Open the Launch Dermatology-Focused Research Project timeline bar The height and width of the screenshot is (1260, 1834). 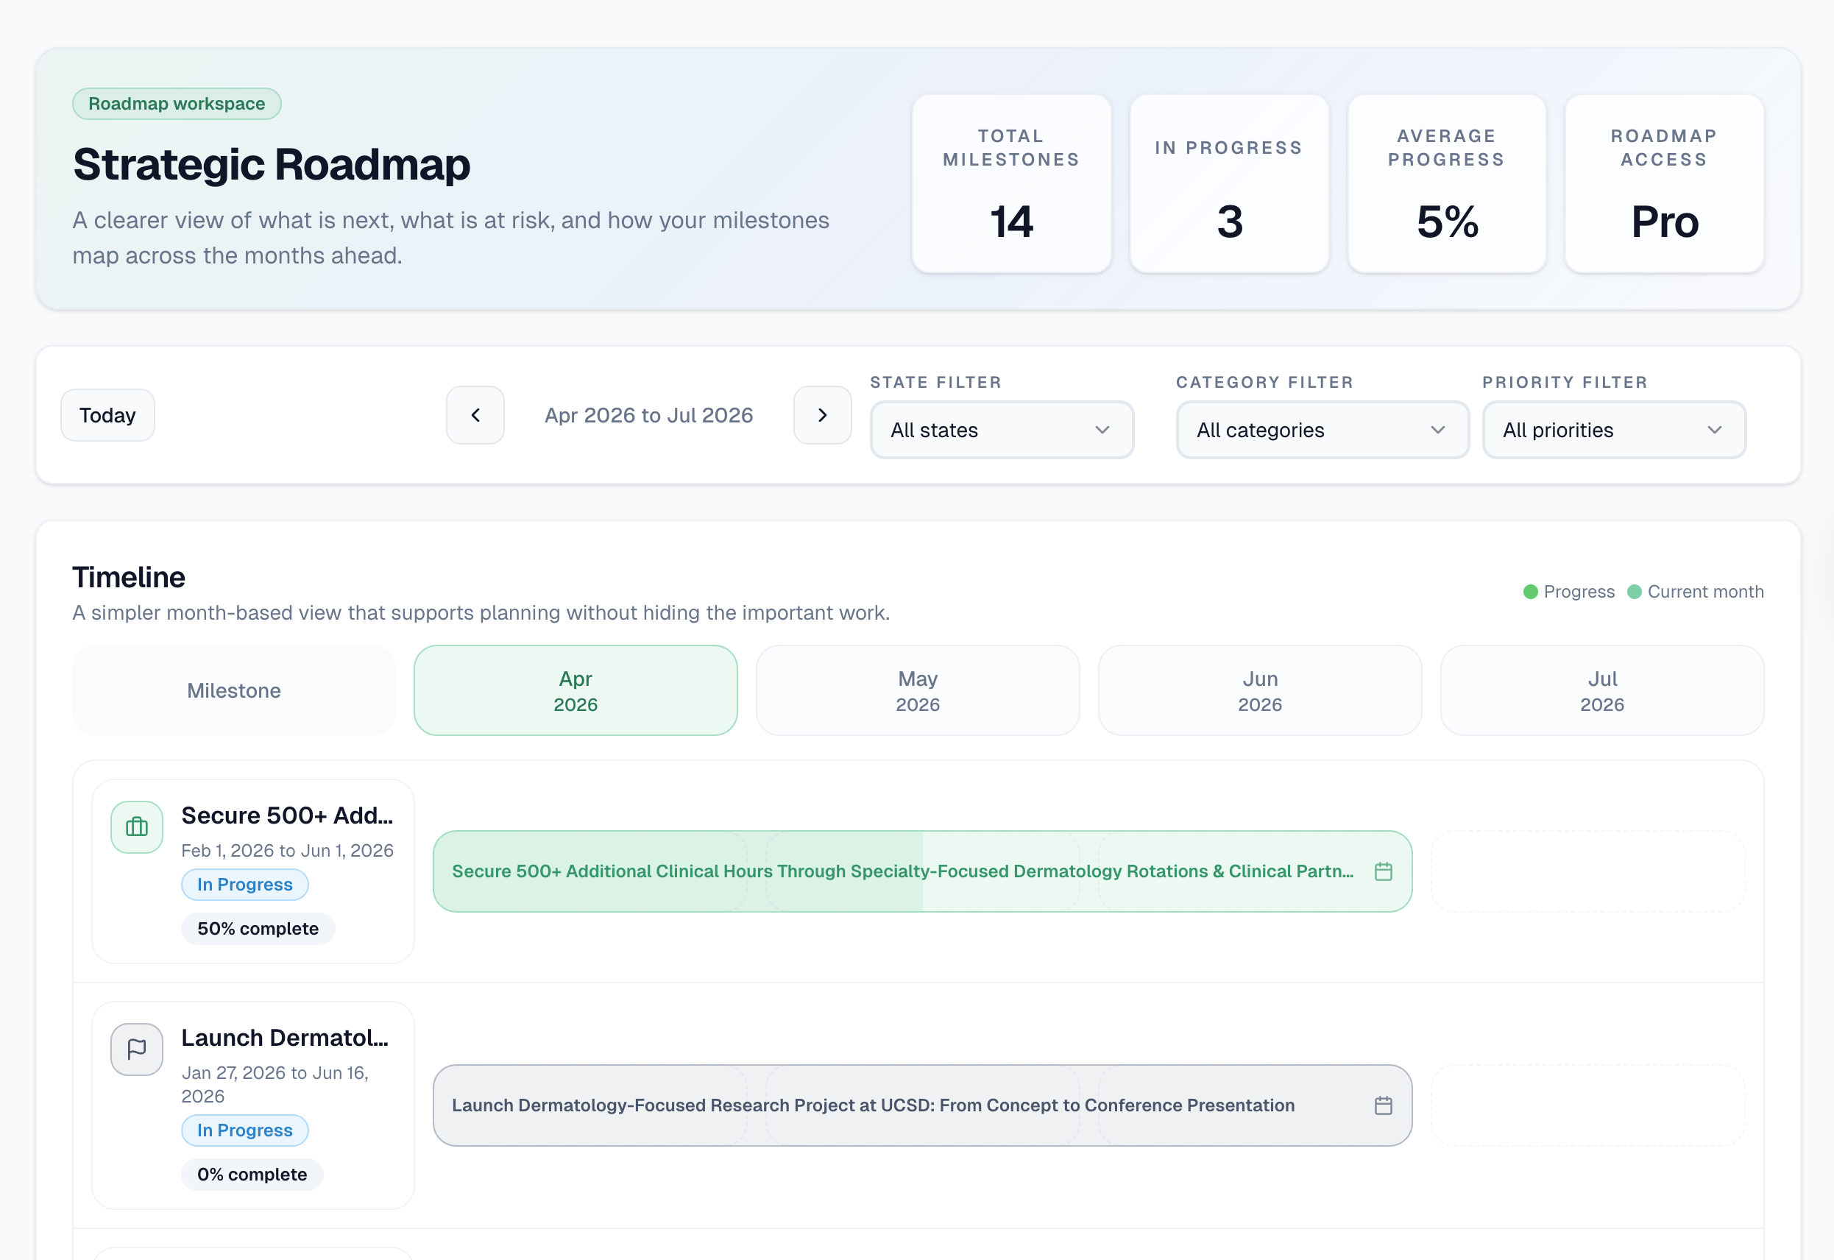(922, 1105)
